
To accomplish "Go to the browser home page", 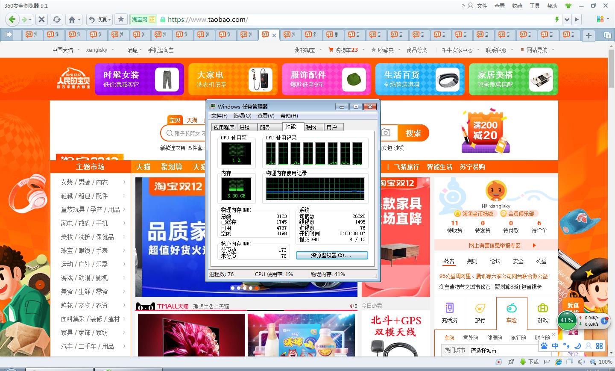I will tap(72, 19).
